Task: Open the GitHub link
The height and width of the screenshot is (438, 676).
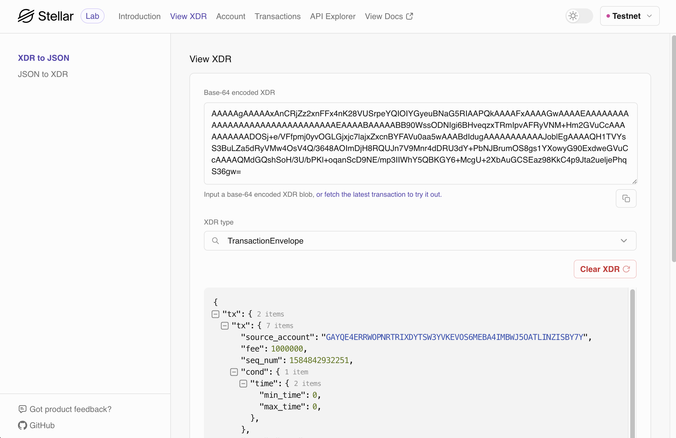Action: (x=36, y=425)
